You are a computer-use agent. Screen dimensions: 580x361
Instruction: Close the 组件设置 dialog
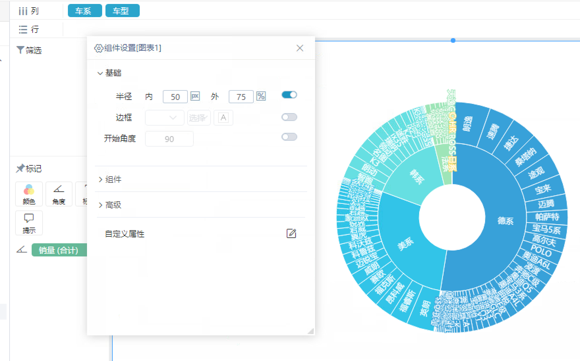(300, 48)
